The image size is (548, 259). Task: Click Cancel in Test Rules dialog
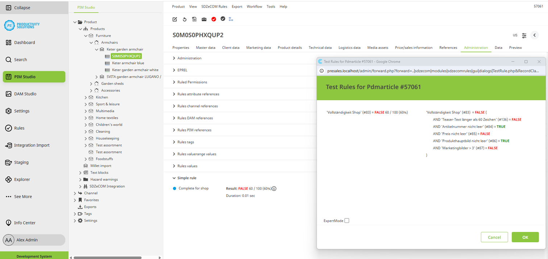pos(494,237)
